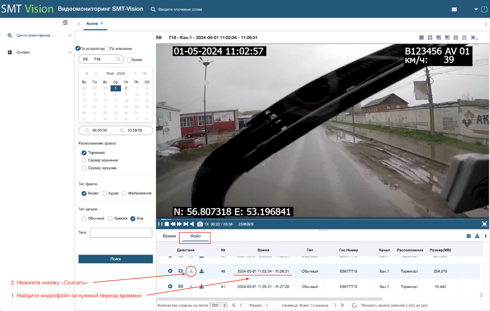
Task: Take a snapshot with the camera icon
Action: (200, 224)
